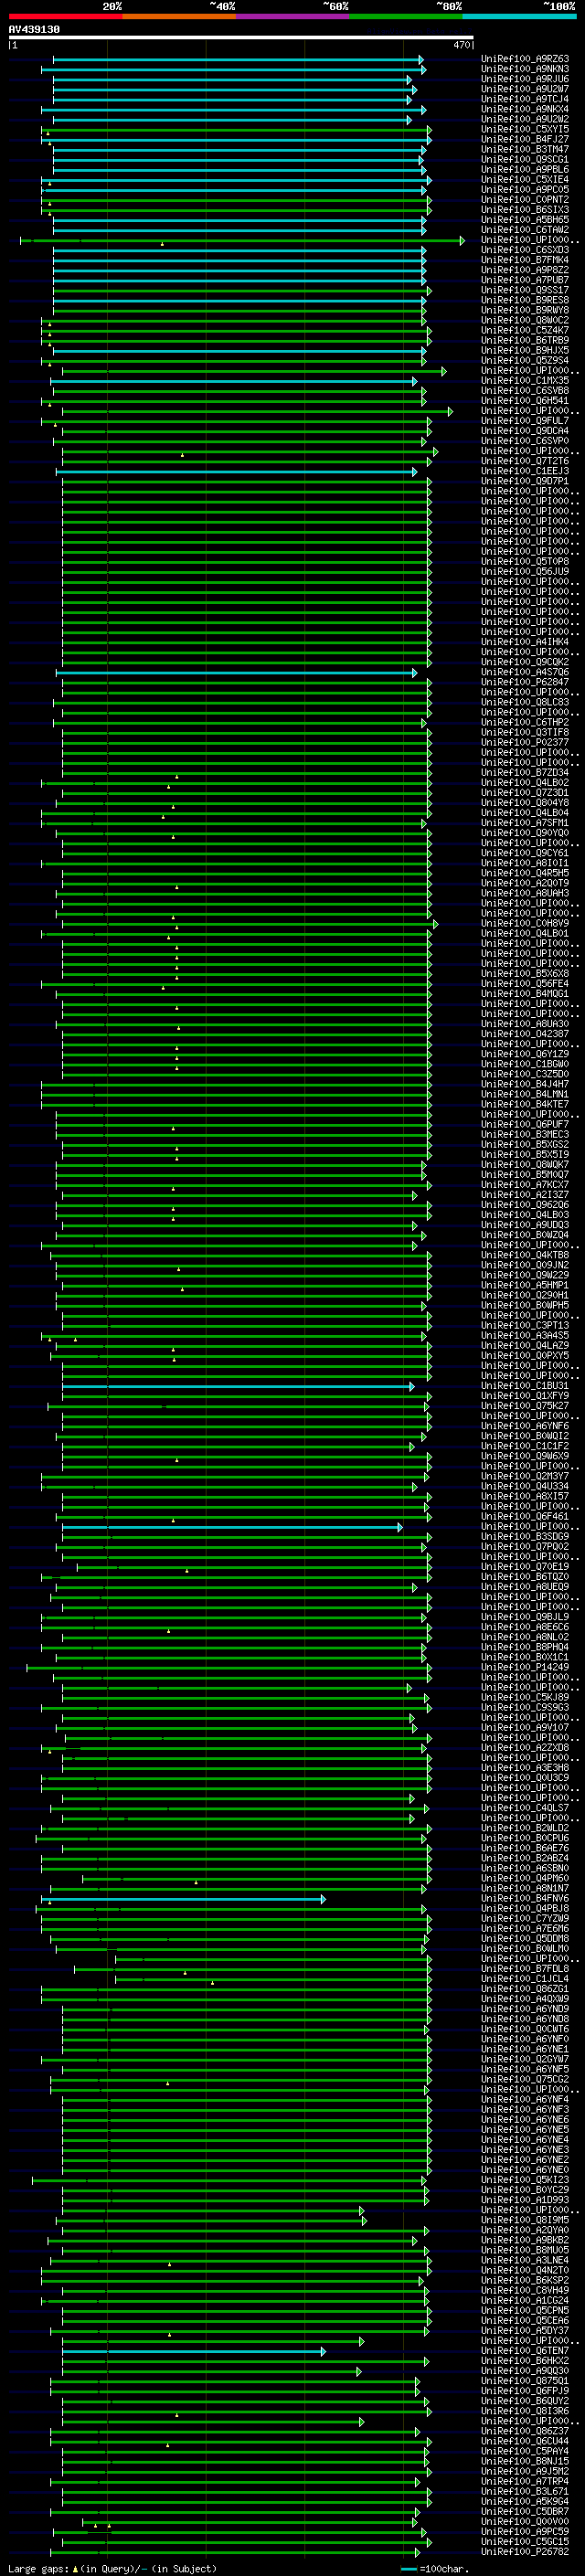This screenshot has width=585, height=2576.
Task: Open the UniRef100_C7YZW9 hit label
Action: pos(525,1918)
